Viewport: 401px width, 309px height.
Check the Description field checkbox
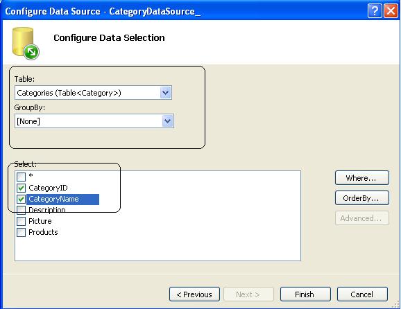(x=22, y=210)
